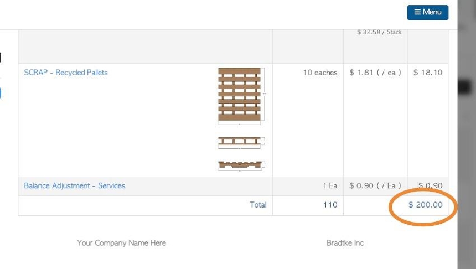
Task: Click the Total label
Action: point(258,205)
